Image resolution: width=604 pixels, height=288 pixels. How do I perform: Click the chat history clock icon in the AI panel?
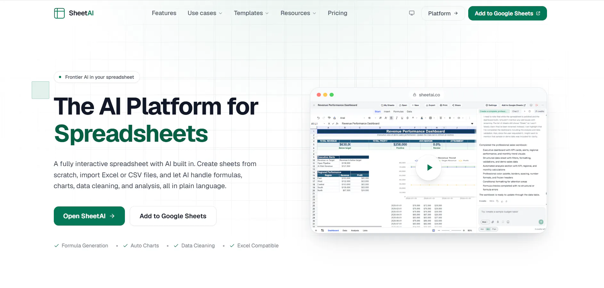(x=529, y=111)
